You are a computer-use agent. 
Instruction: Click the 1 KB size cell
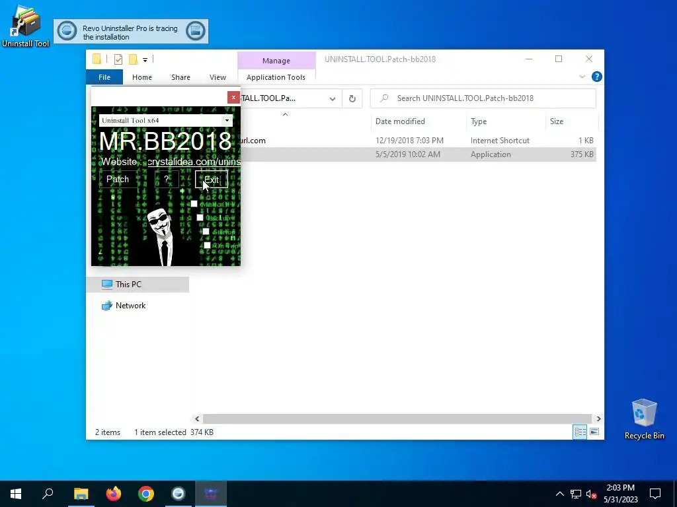point(586,141)
